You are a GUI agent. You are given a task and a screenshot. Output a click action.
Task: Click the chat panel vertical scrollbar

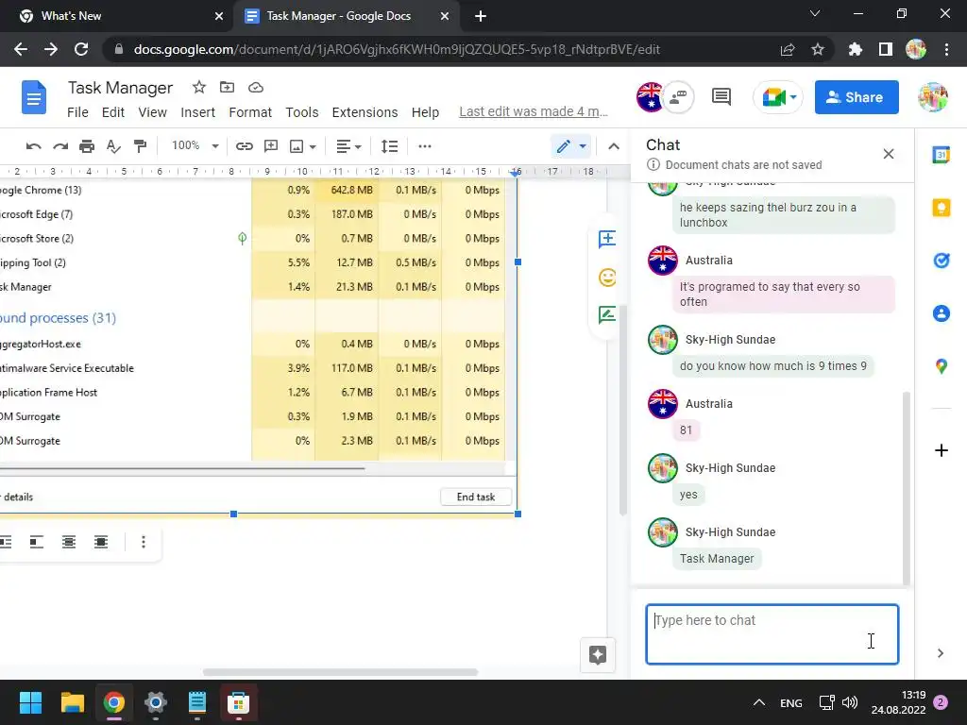[x=906, y=487]
